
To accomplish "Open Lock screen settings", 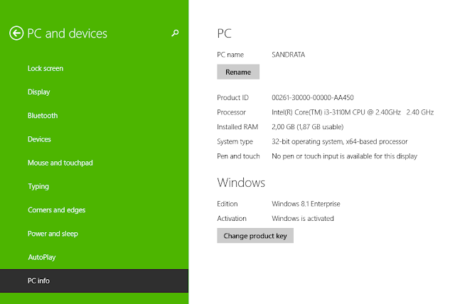I will (45, 68).
